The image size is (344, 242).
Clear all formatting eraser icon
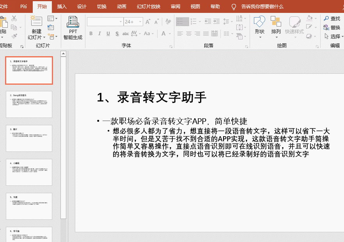click(x=168, y=21)
